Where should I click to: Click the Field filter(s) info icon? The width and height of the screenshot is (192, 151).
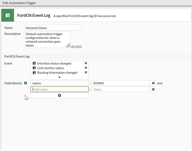tap(25, 83)
